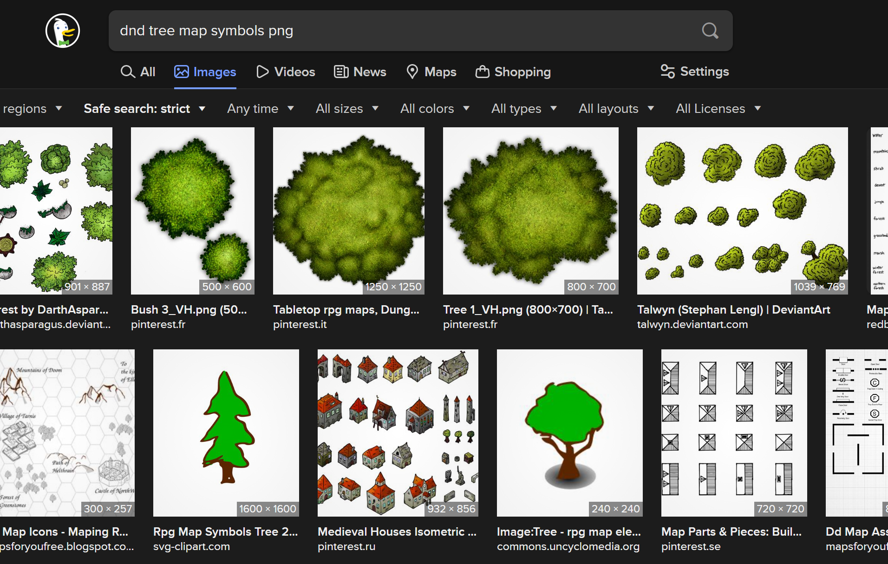Select the Images tab
This screenshot has height=564, width=888.
tap(205, 72)
